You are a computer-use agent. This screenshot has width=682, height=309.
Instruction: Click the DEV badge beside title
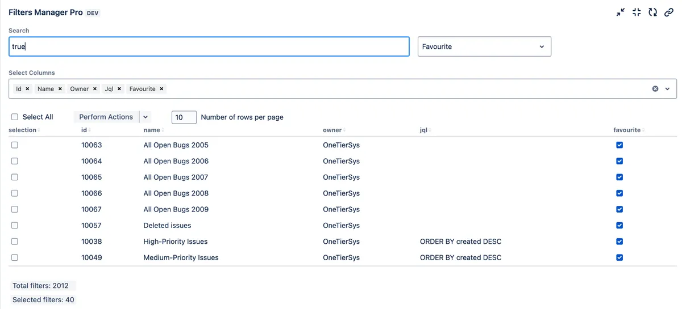point(93,12)
